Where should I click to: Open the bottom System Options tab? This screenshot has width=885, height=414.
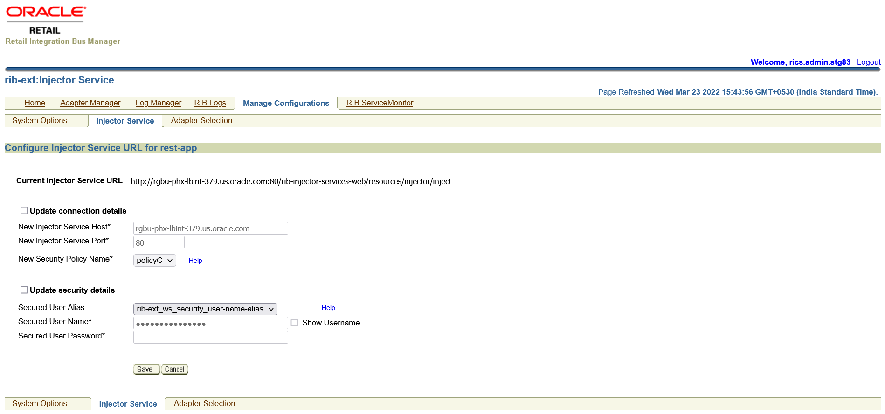[40, 403]
